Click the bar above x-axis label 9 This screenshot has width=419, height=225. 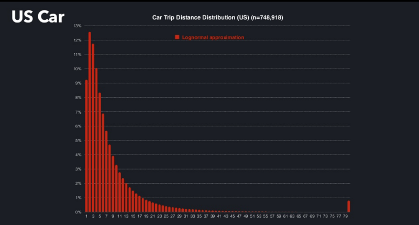point(113,184)
